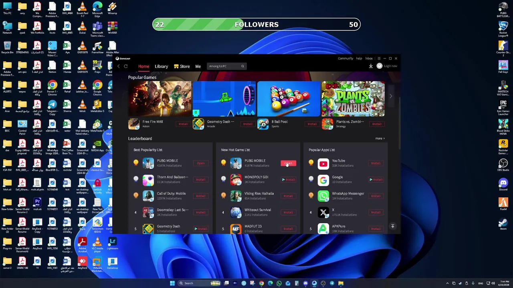Screen dimensions: 513x288
Task: Open Rocket League desktop shortcut
Action: pos(503,29)
